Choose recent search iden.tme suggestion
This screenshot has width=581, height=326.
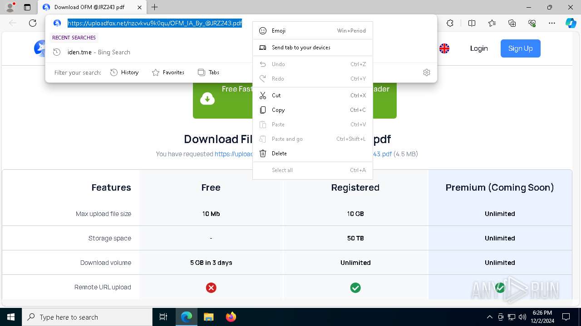coord(241,52)
